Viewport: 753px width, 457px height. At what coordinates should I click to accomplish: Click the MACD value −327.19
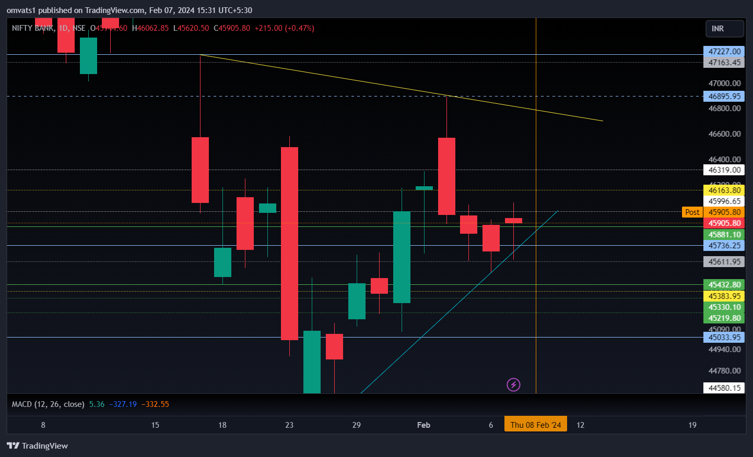coord(123,404)
